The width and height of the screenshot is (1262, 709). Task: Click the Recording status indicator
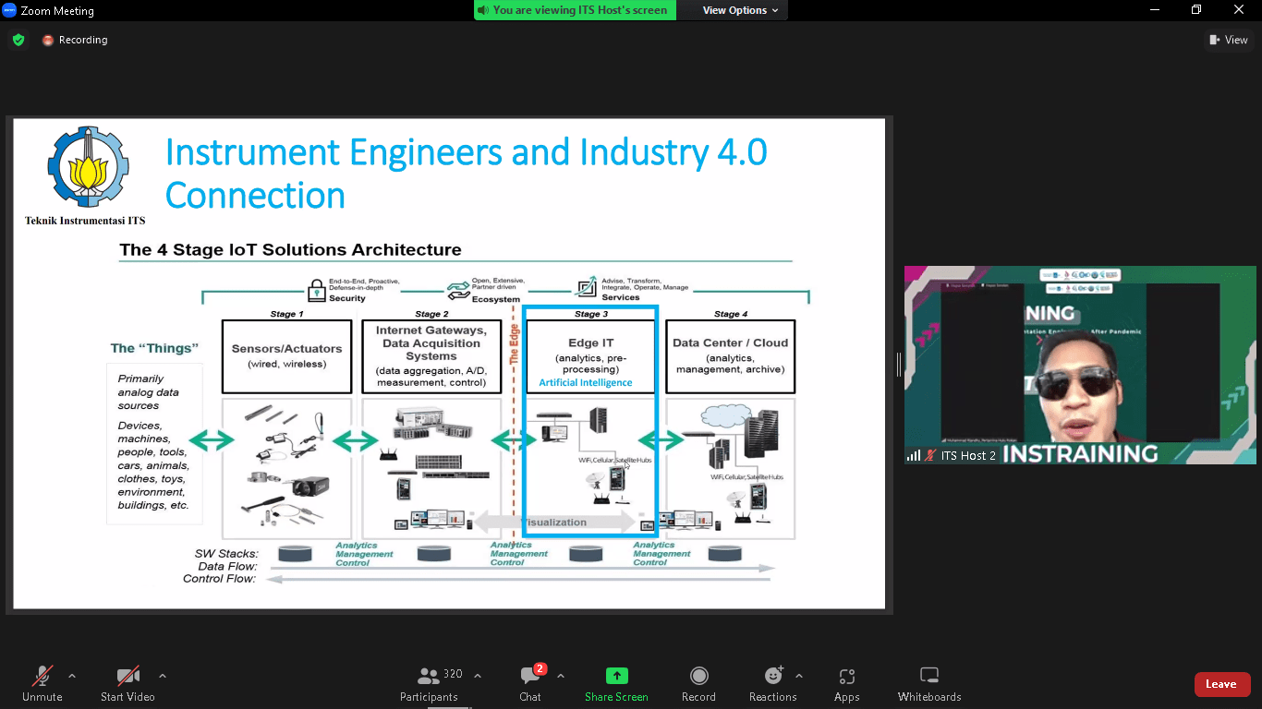(x=75, y=40)
